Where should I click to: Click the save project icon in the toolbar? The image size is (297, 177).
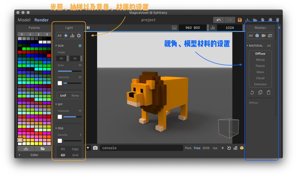click(x=239, y=20)
